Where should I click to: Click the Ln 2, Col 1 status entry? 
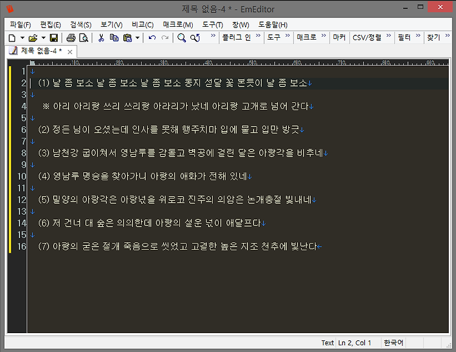354,343
